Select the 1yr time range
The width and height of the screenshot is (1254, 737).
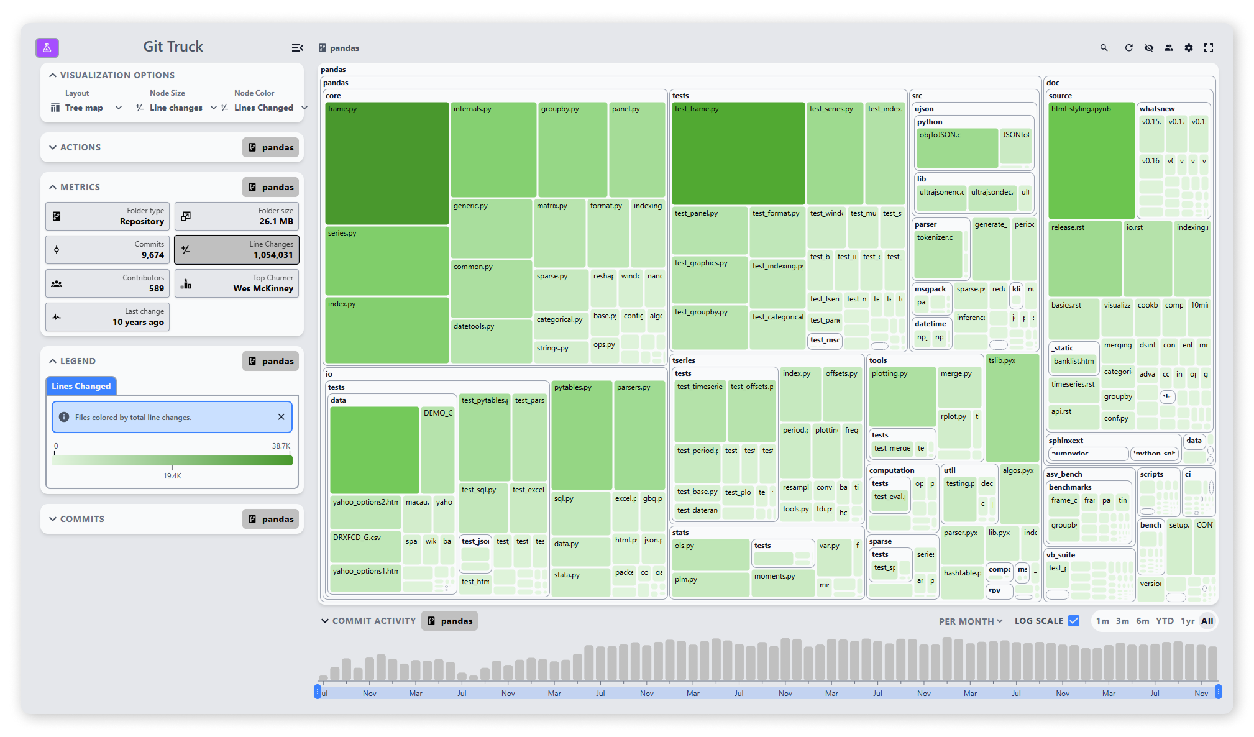click(1188, 621)
